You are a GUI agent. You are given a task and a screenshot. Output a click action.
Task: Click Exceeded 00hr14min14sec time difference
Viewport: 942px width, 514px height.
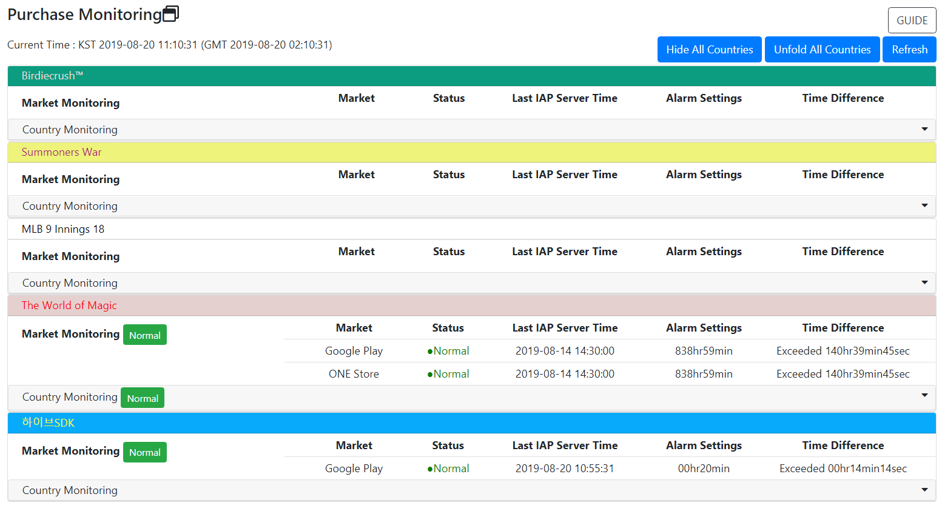click(843, 469)
